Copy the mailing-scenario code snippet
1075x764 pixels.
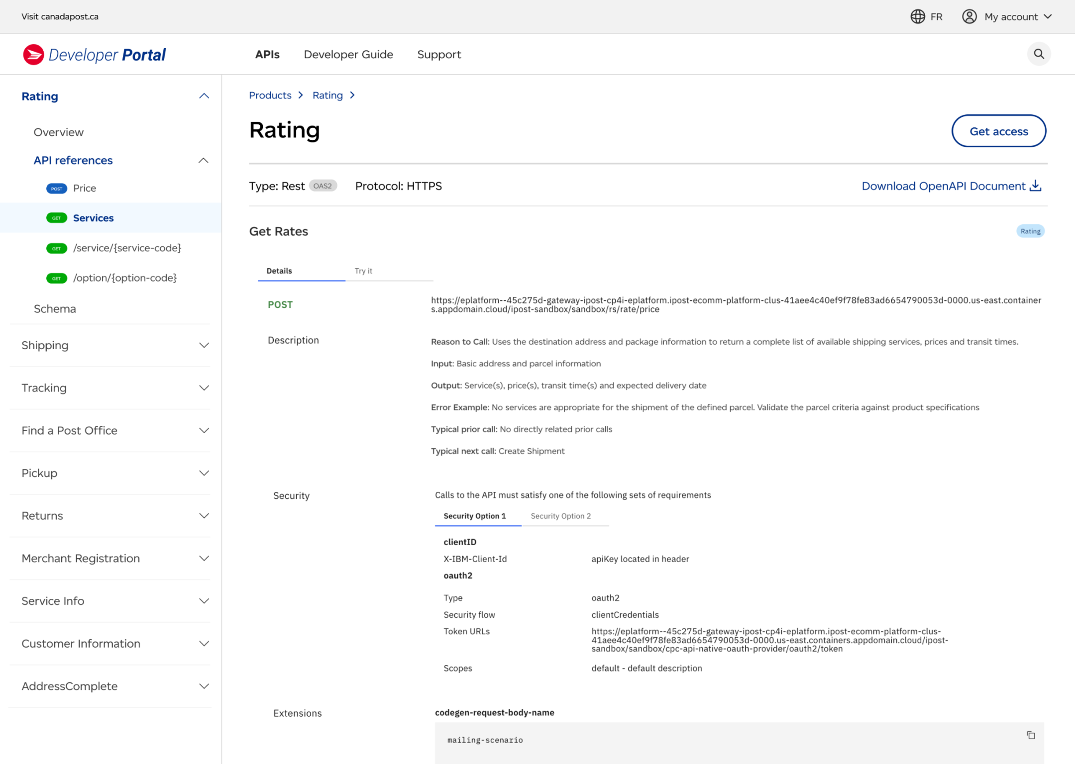1031,735
